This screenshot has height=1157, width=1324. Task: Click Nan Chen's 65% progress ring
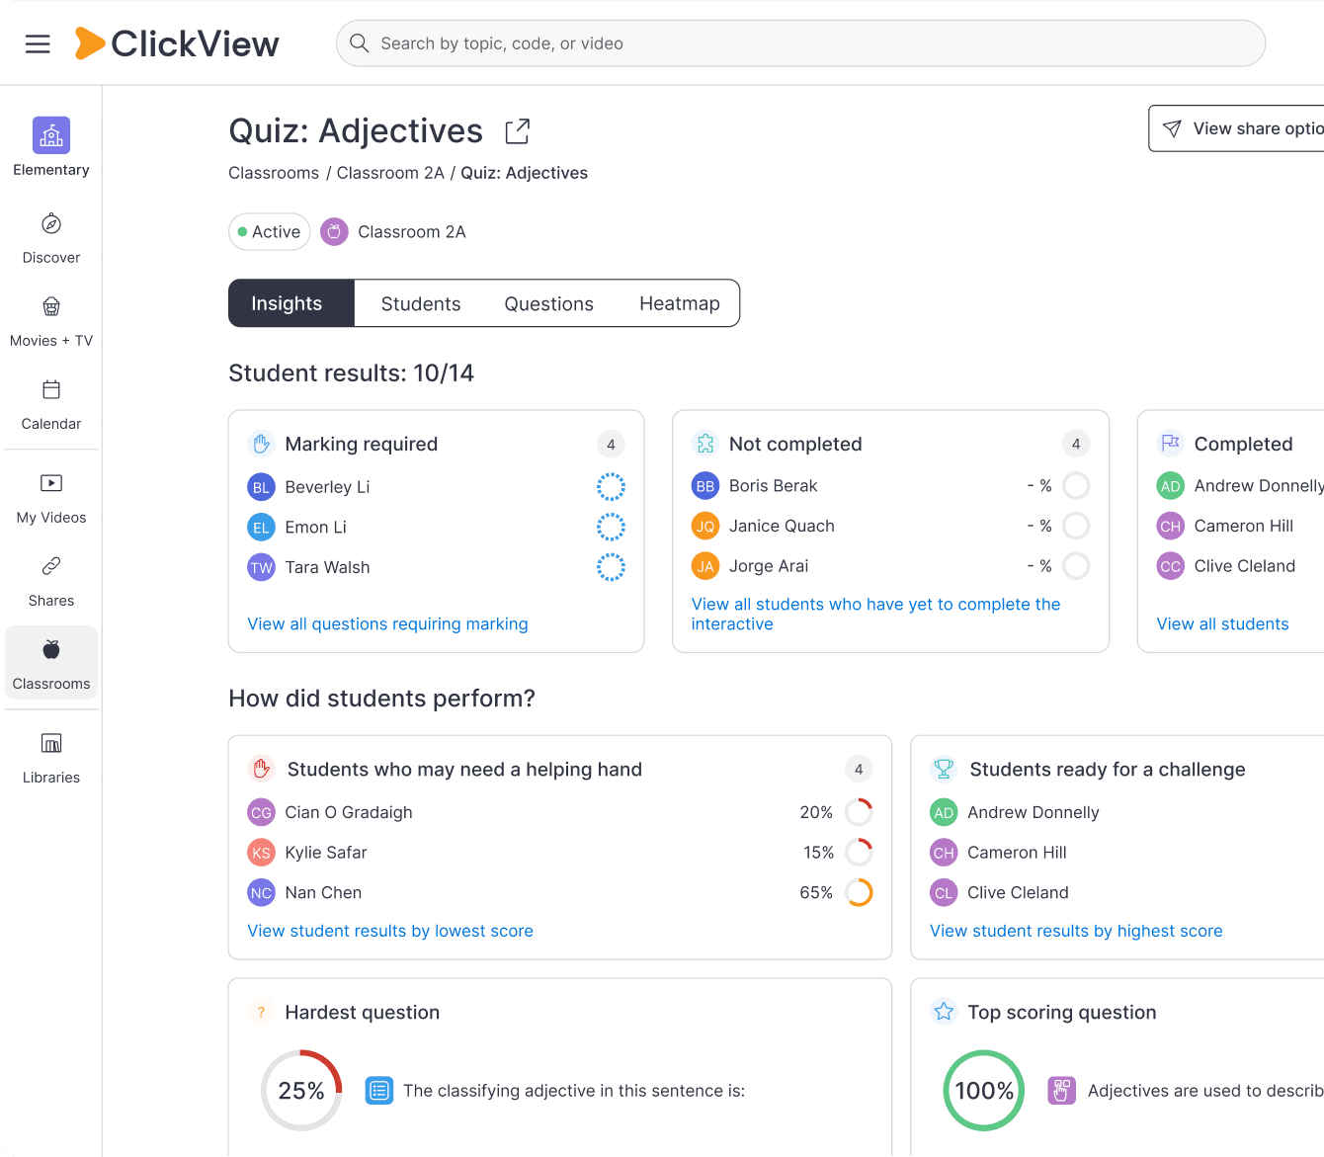[x=860, y=892]
